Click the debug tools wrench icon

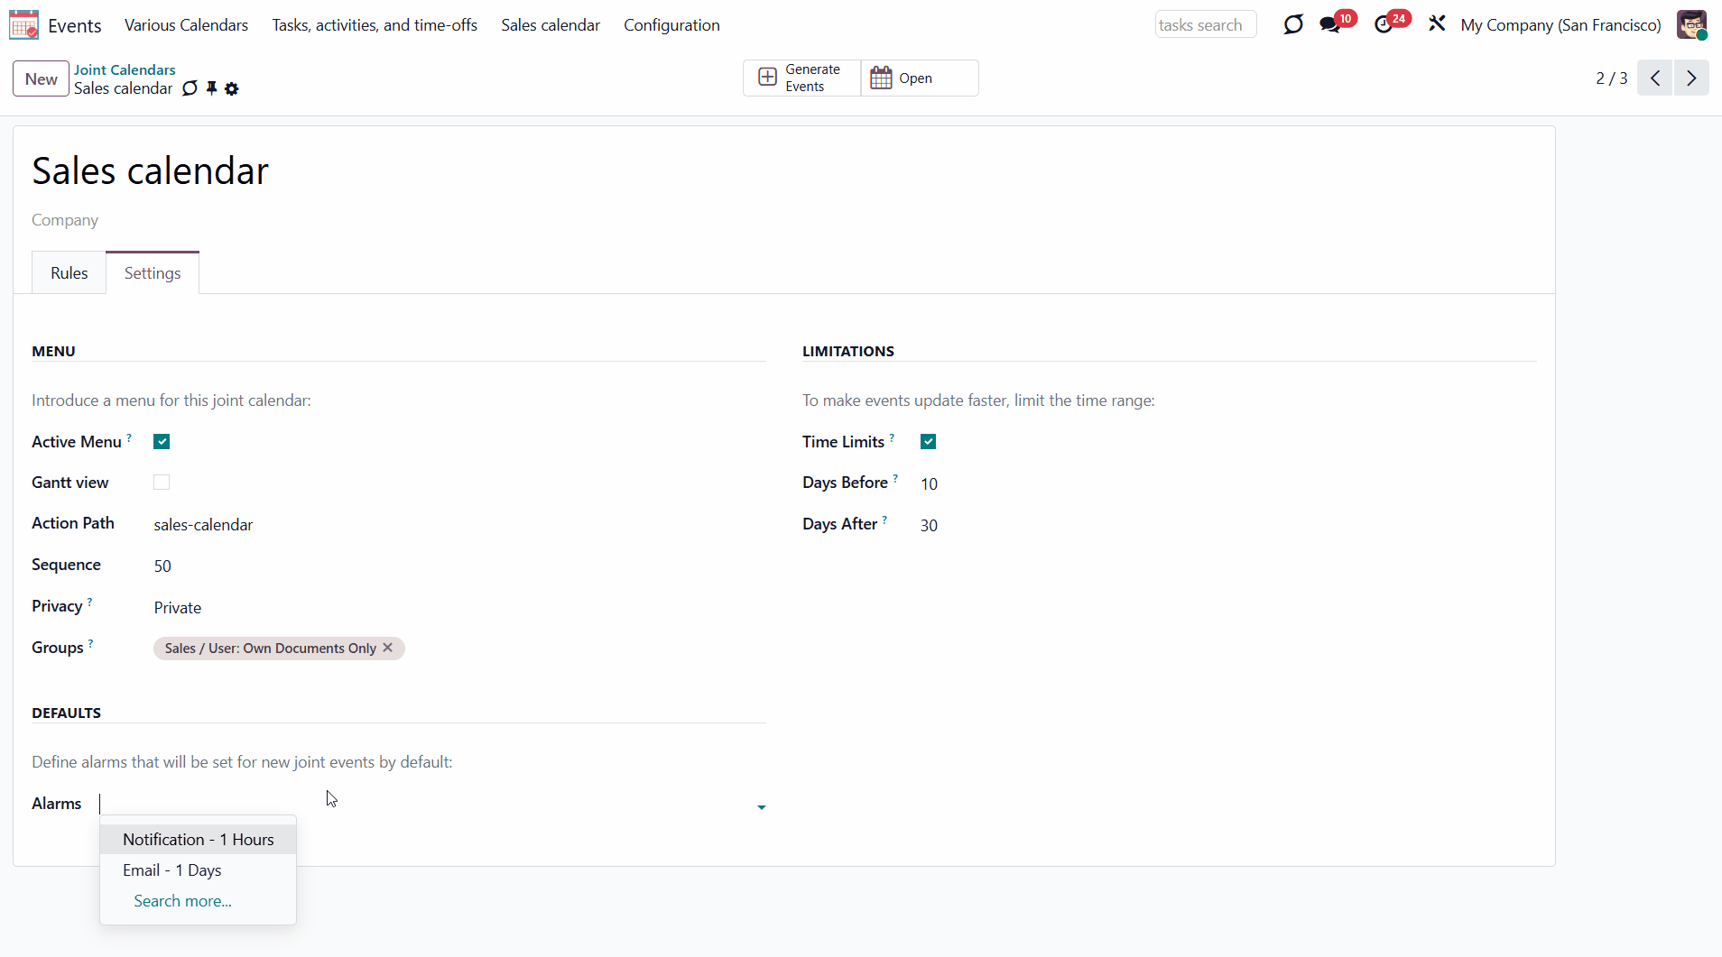[x=1437, y=24]
